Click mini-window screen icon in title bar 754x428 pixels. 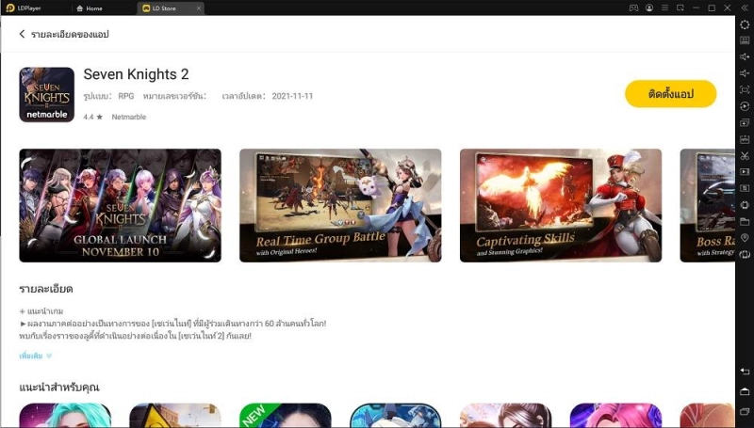680,8
